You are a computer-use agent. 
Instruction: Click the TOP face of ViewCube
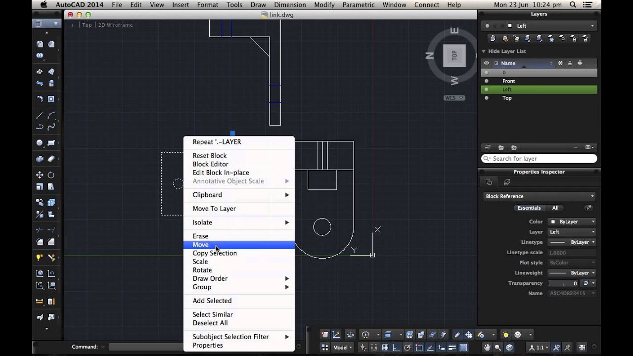(x=454, y=55)
